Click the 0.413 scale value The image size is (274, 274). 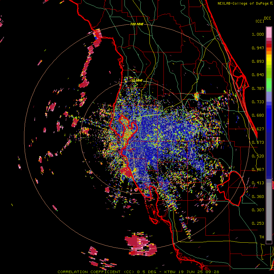click(x=258, y=183)
